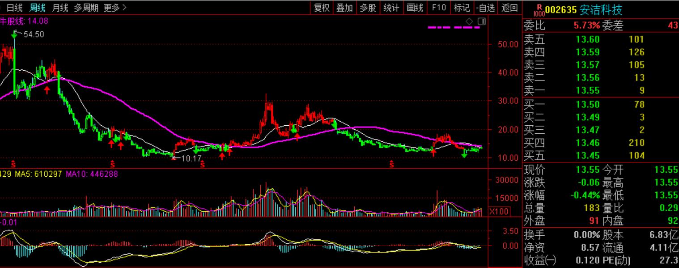This screenshot has height=268, width=679.
Task: Activate the 画线 drawing tools
Action: click(415, 8)
